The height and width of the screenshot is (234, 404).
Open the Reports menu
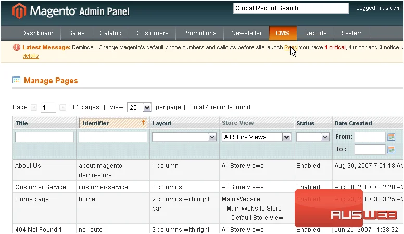click(315, 33)
